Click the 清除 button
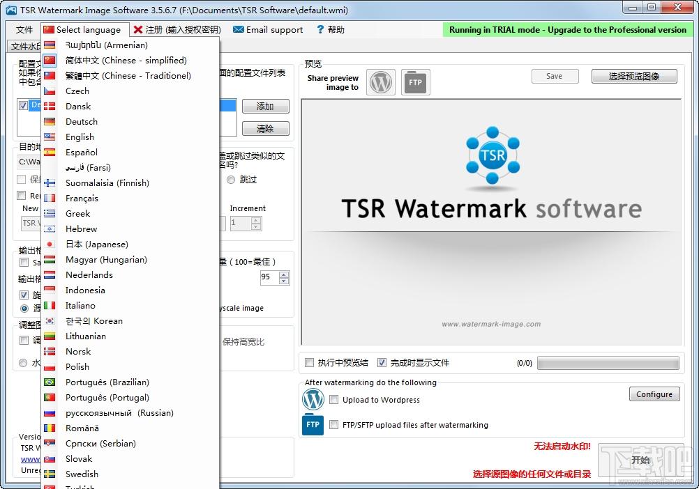Screen dimensions: 699x489 click(x=265, y=129)
